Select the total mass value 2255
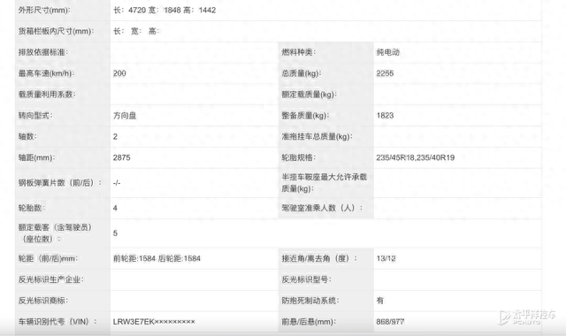 coord(385,73)
